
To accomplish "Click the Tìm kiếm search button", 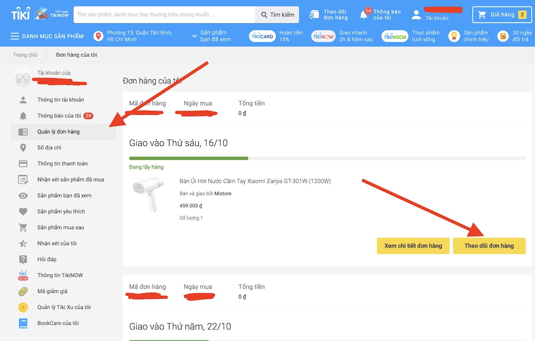I will click(277, 15).
